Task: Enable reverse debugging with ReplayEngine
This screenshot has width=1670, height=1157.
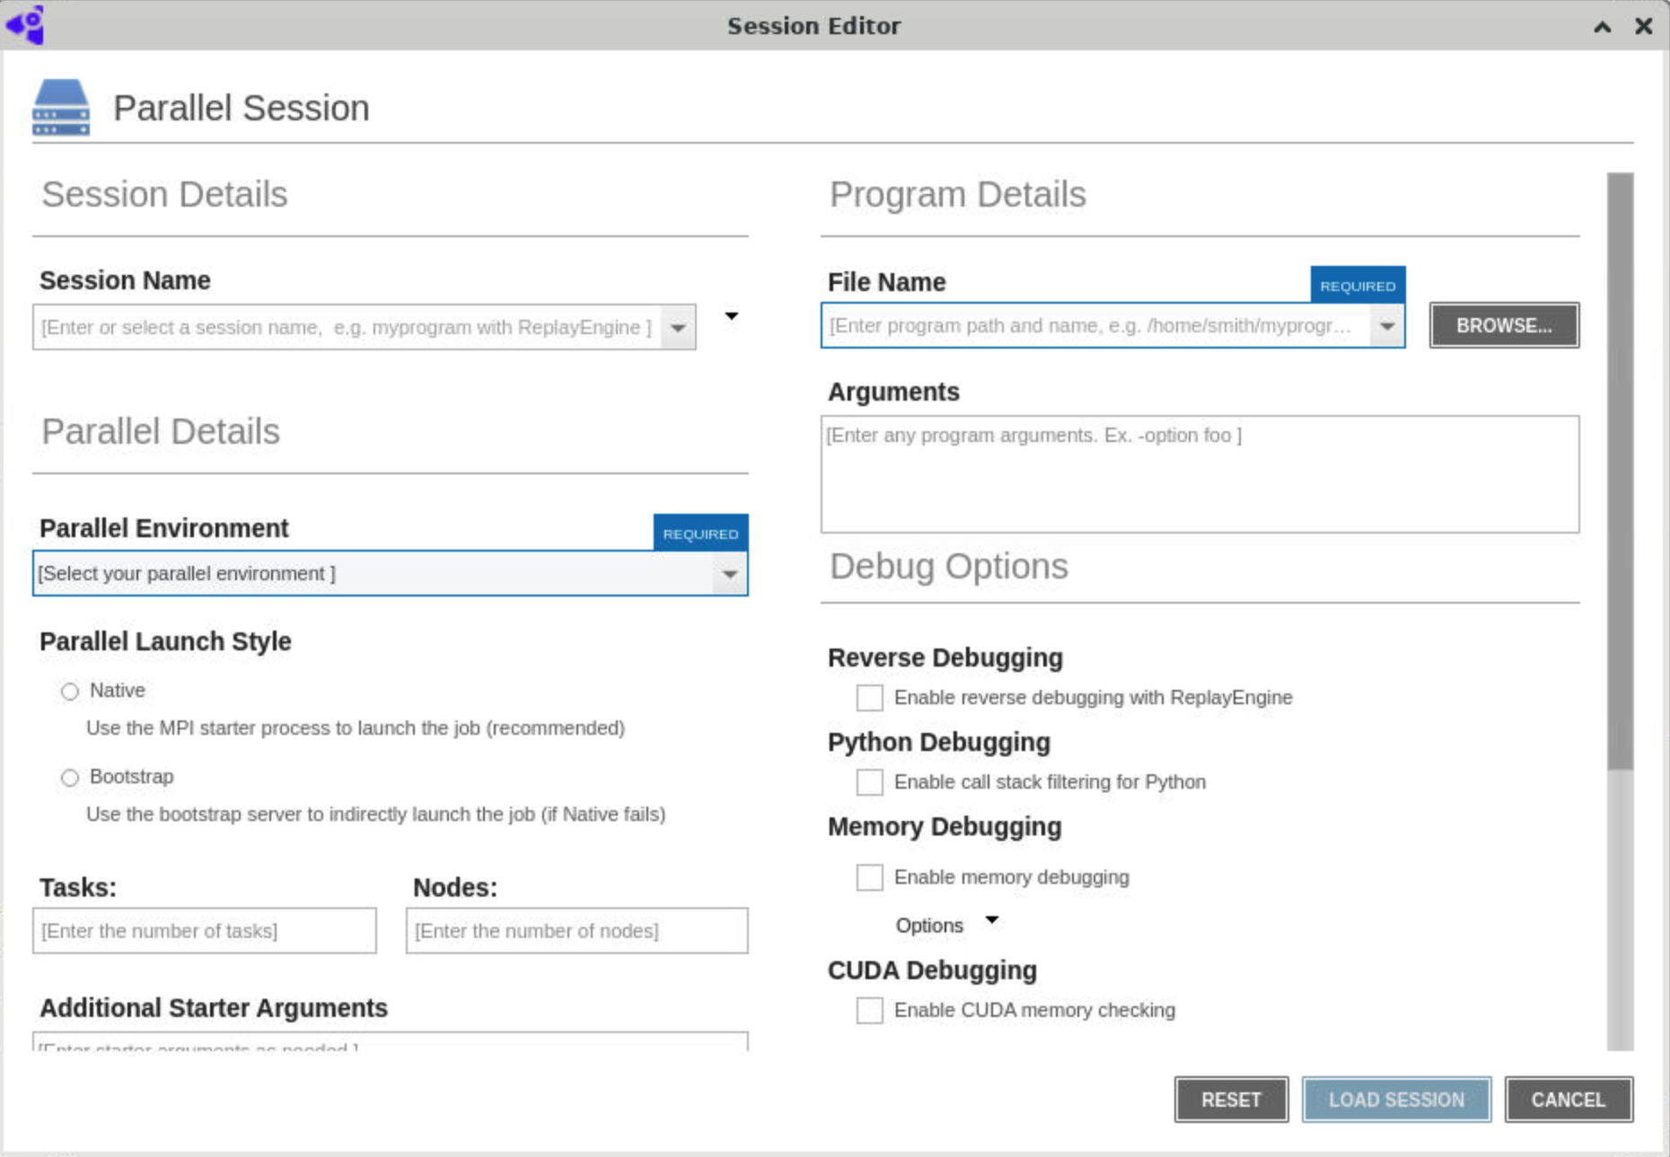Action: tap(869, 698)
